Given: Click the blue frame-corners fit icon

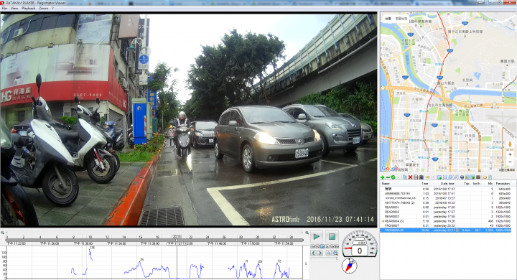Looking at the screenshot, I should click(444, 177).
